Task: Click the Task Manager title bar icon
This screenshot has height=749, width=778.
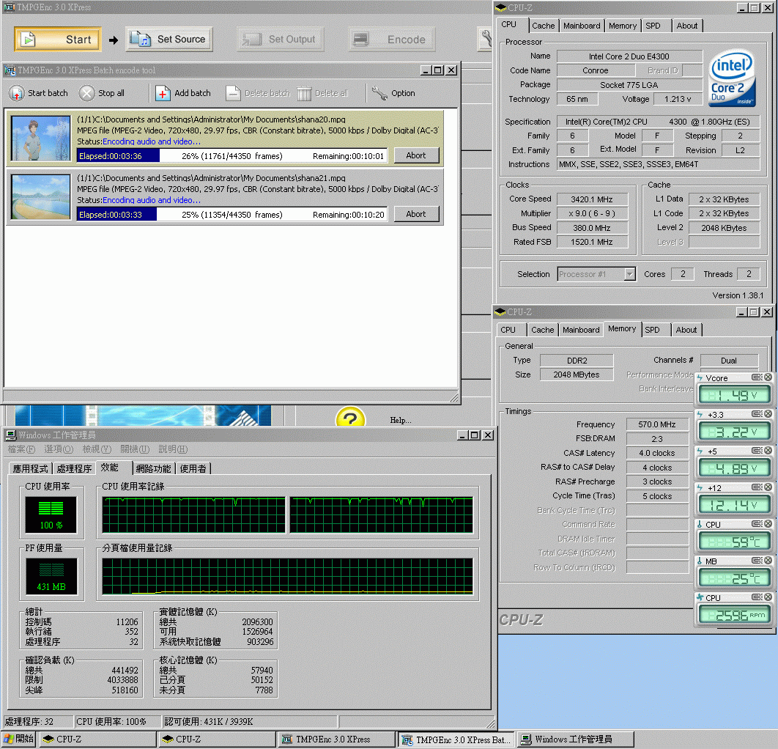Action: coord(10,435)
